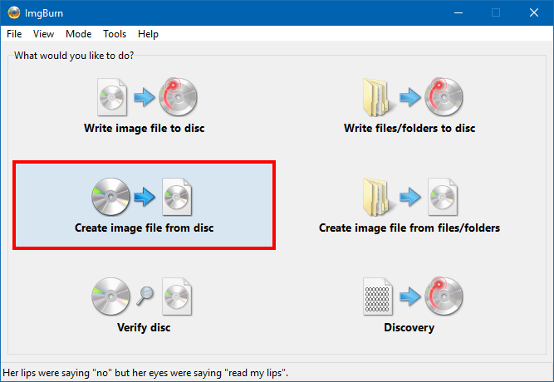
Task: Minimize the ImgBurn window
Action: (458, 12)
